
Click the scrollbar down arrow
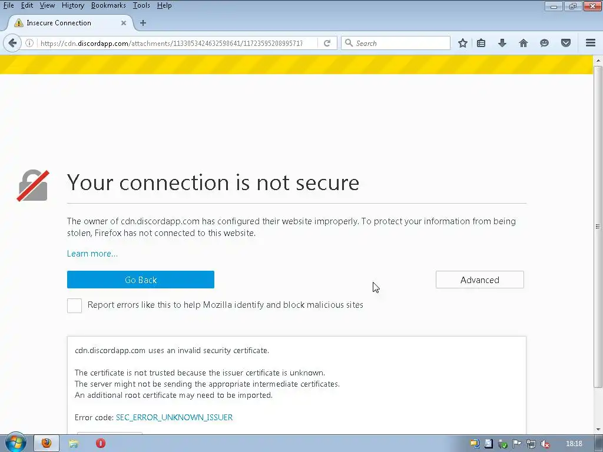[598, 429]
